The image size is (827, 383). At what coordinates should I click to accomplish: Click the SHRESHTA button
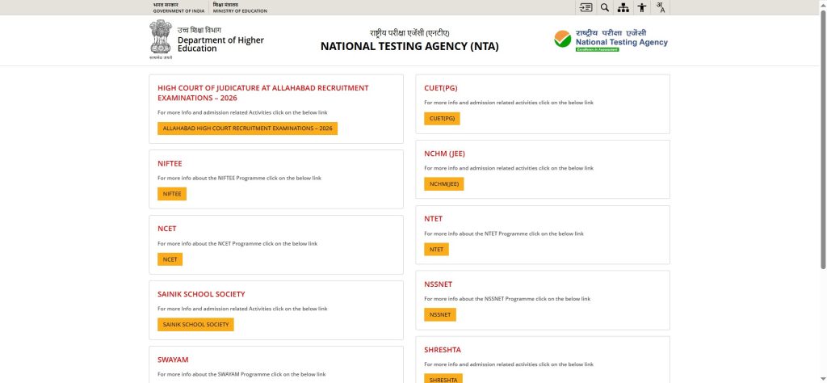[x=443, y=379]
